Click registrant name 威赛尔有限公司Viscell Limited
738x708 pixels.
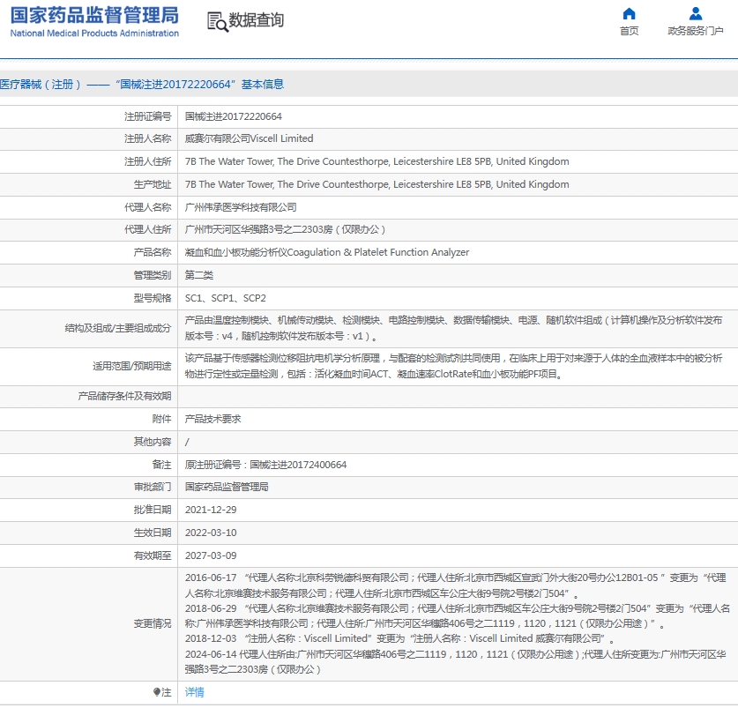click(249, 138)
